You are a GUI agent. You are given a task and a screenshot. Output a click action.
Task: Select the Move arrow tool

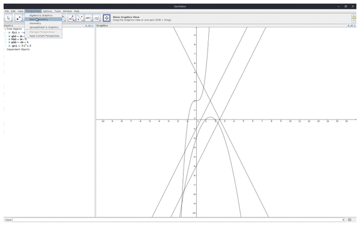click(x=8, y=18)
